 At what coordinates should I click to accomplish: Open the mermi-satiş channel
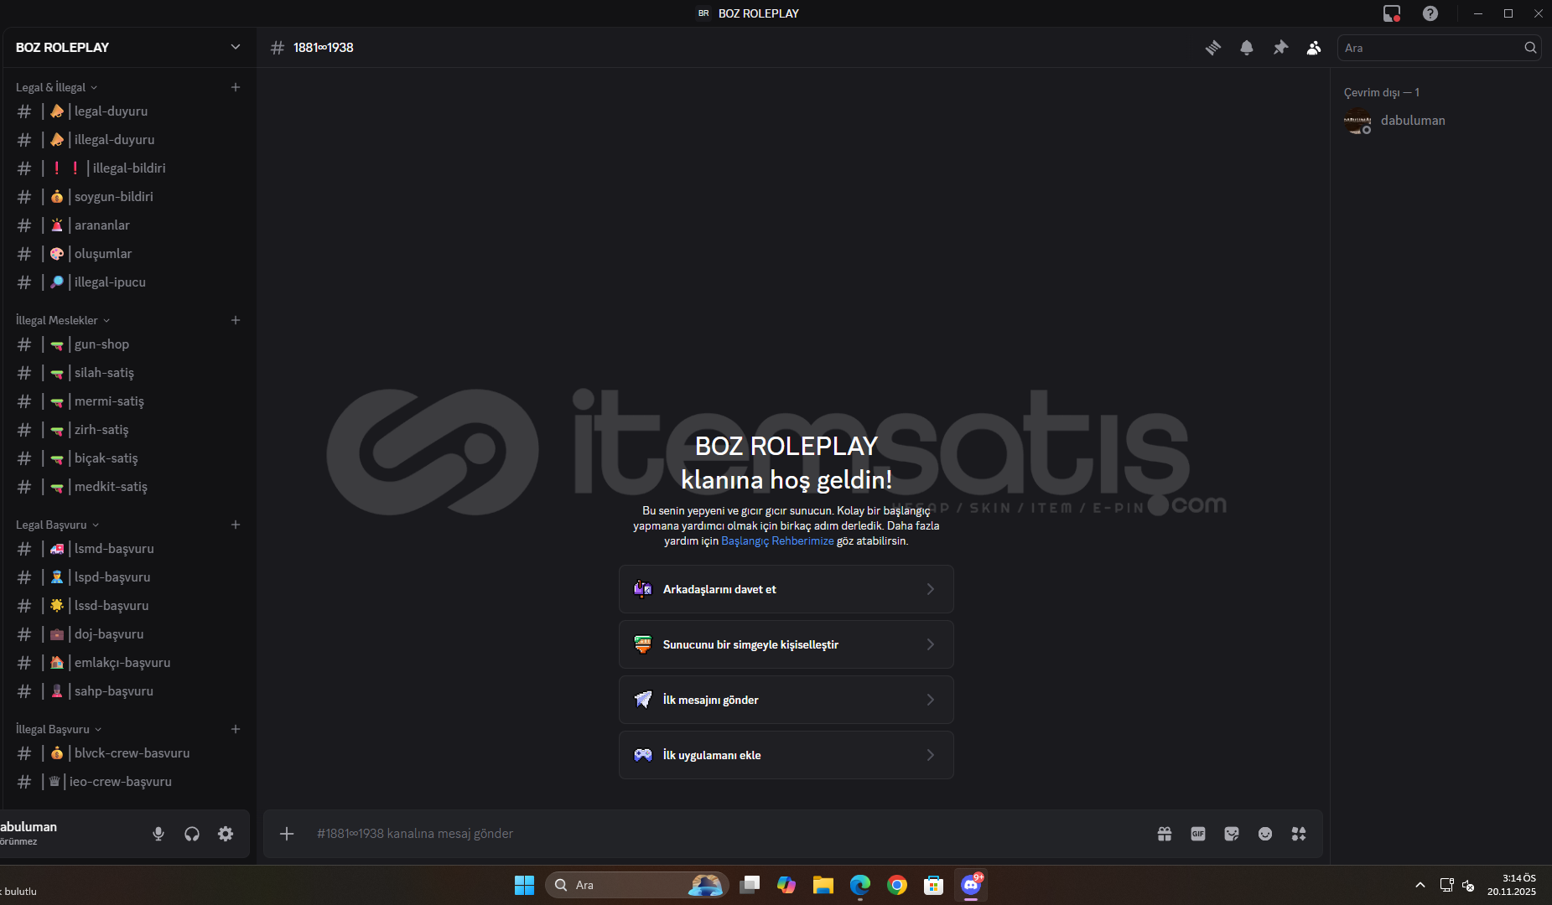click(x=128, y=401)
